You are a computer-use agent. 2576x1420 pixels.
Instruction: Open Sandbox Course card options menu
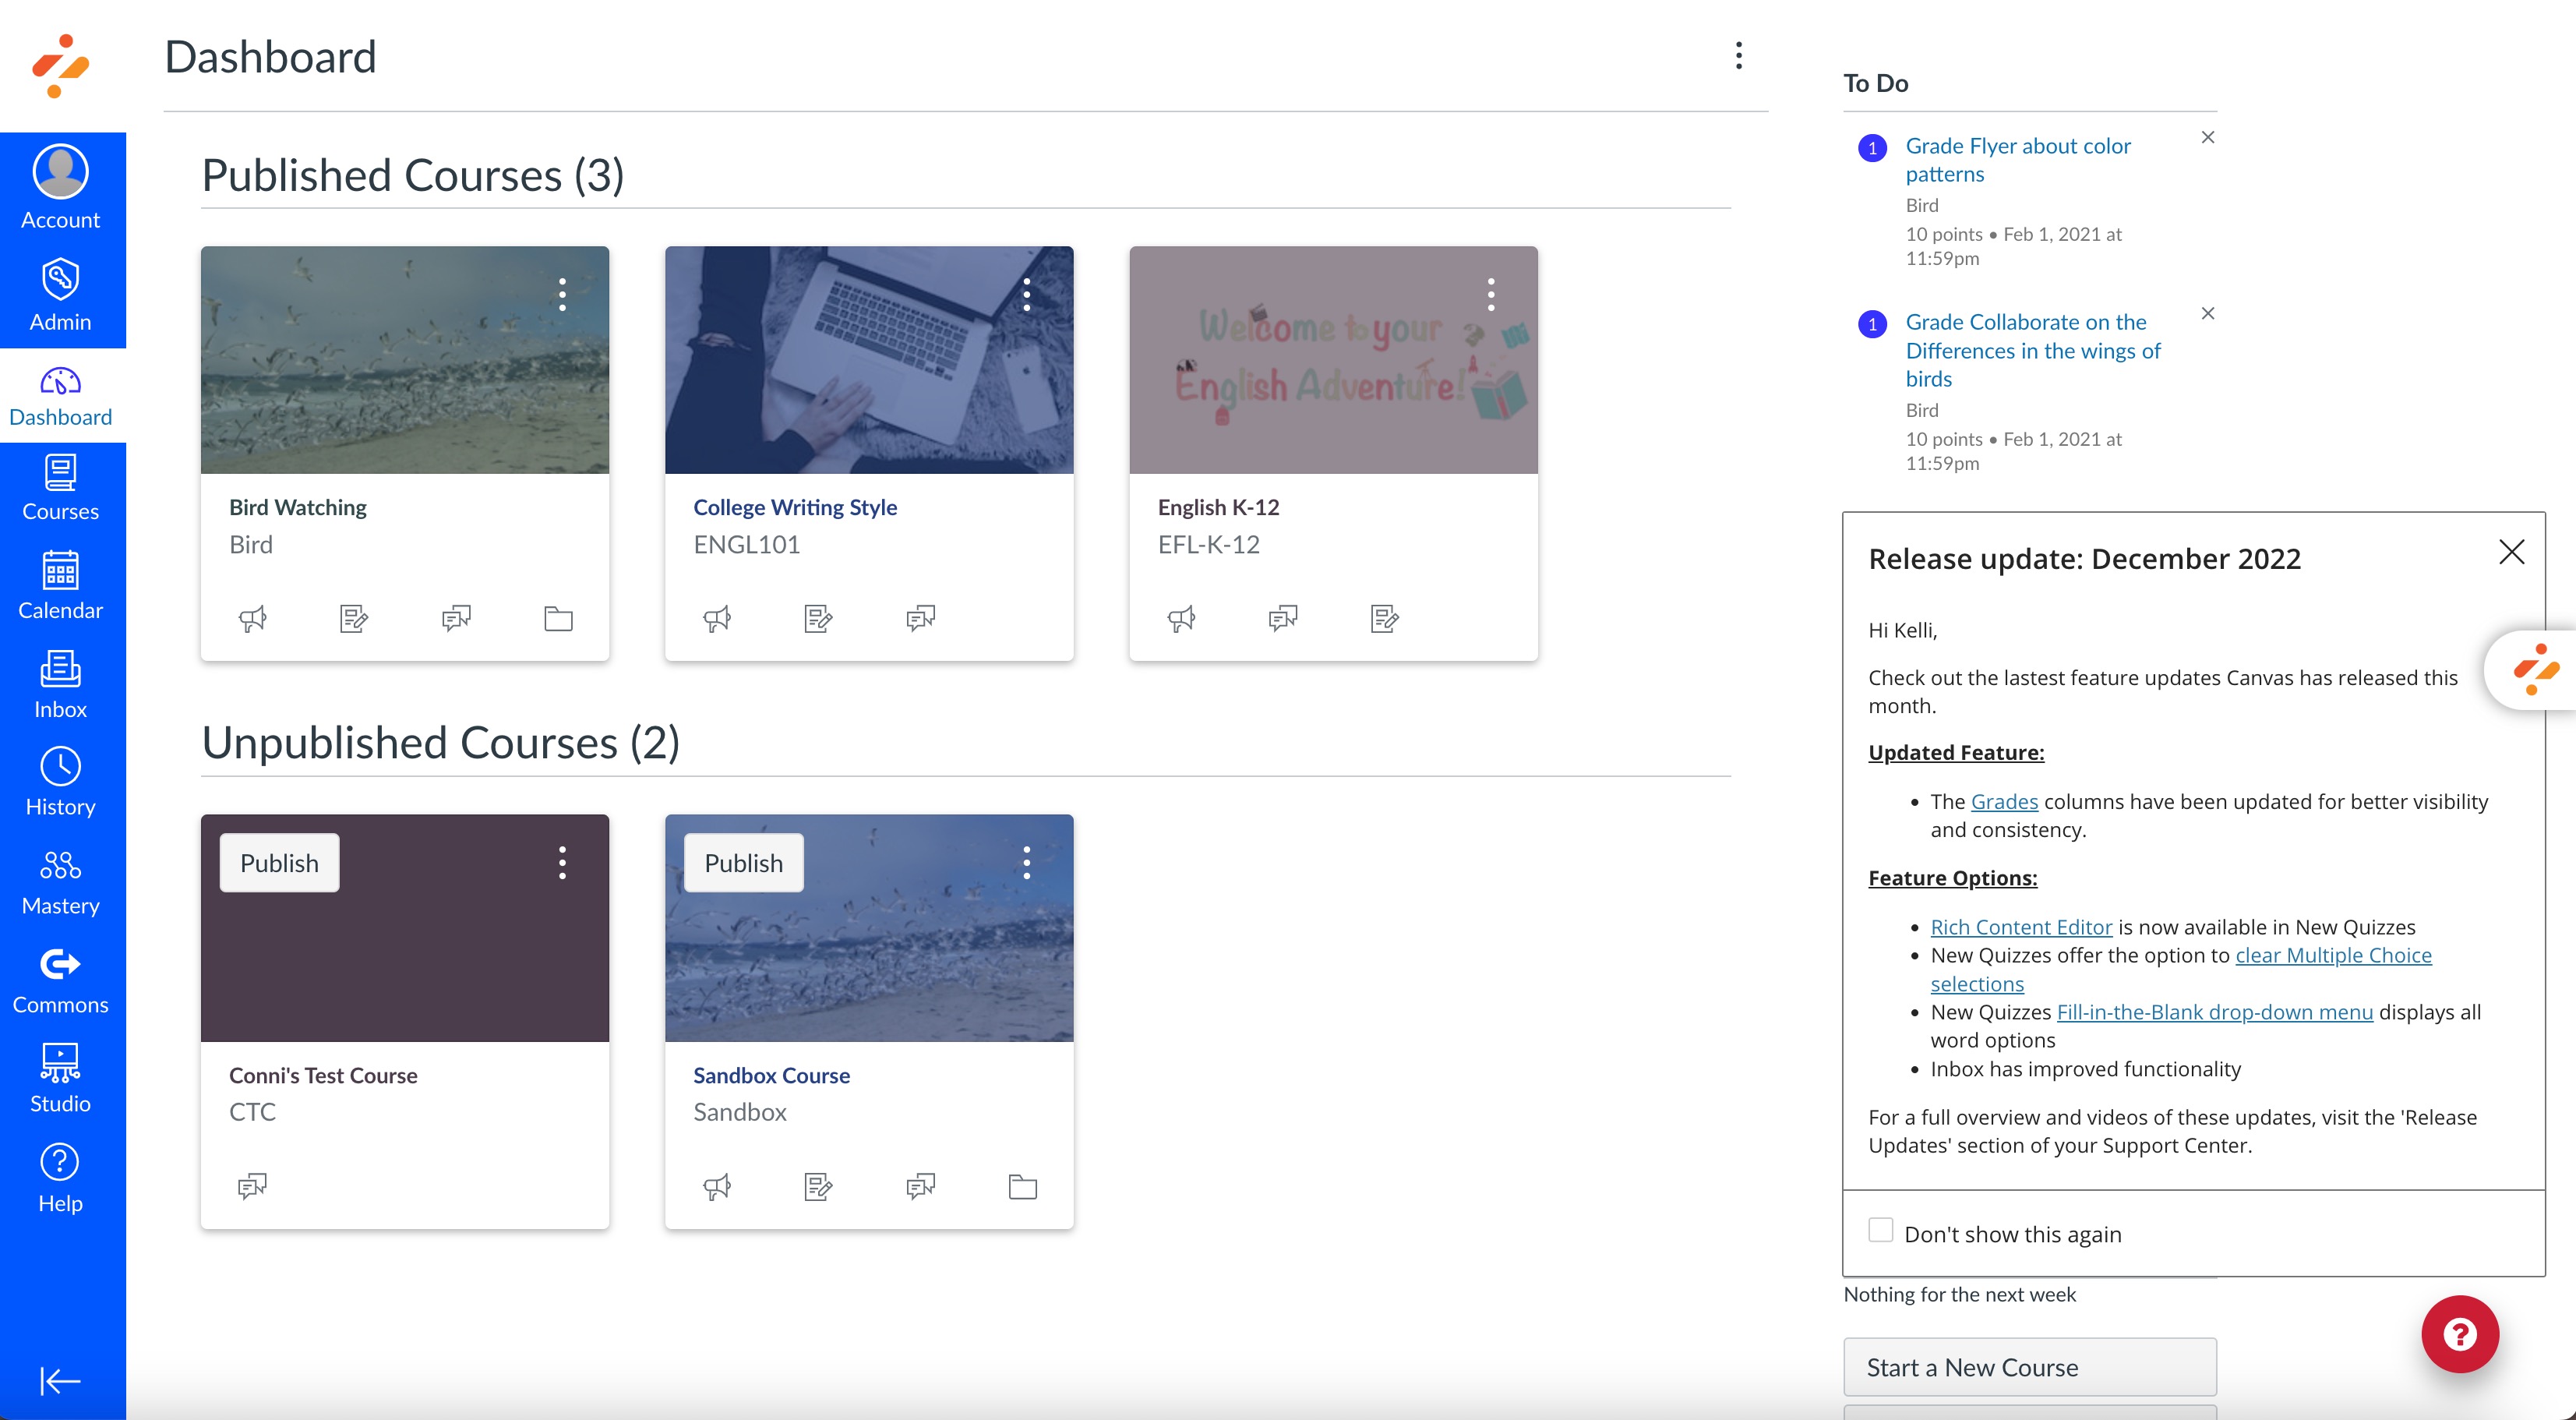pos(1026,862)
